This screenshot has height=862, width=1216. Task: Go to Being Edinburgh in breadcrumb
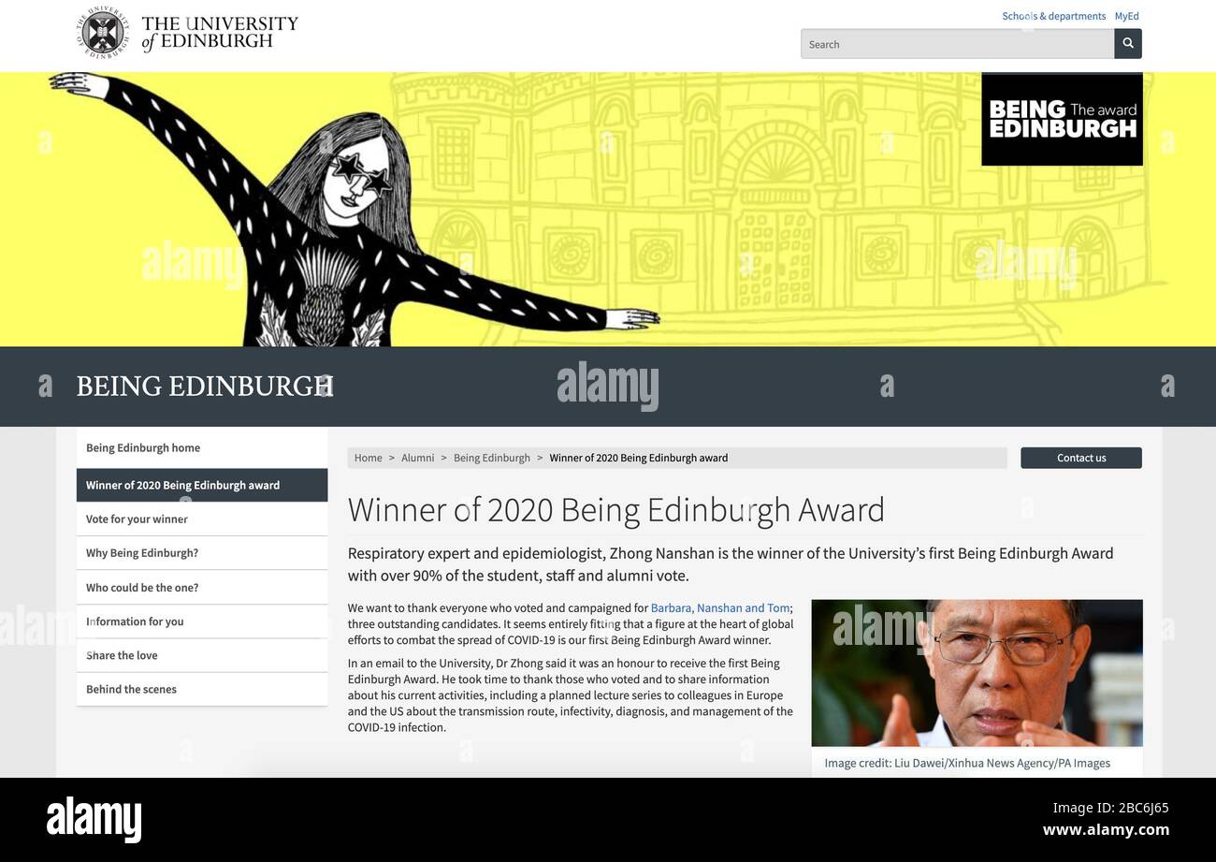(492, 458)
